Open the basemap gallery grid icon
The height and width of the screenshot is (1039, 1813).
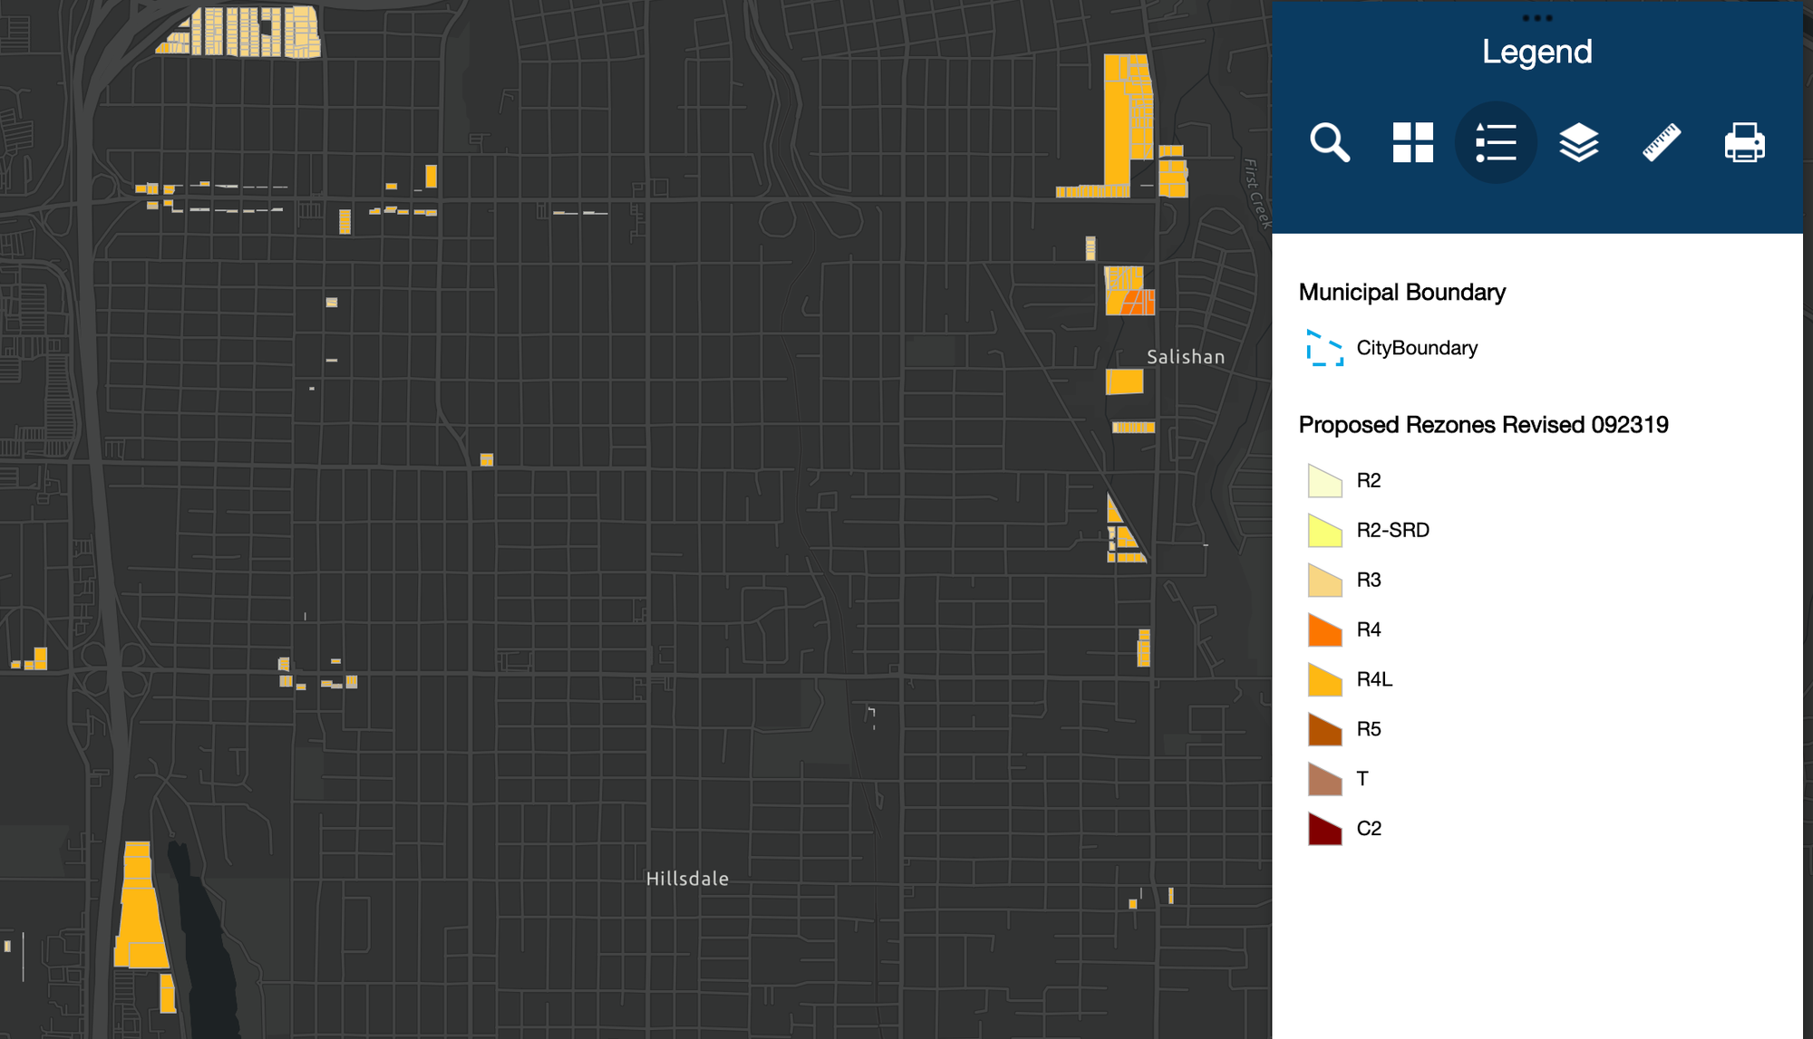1412,143
